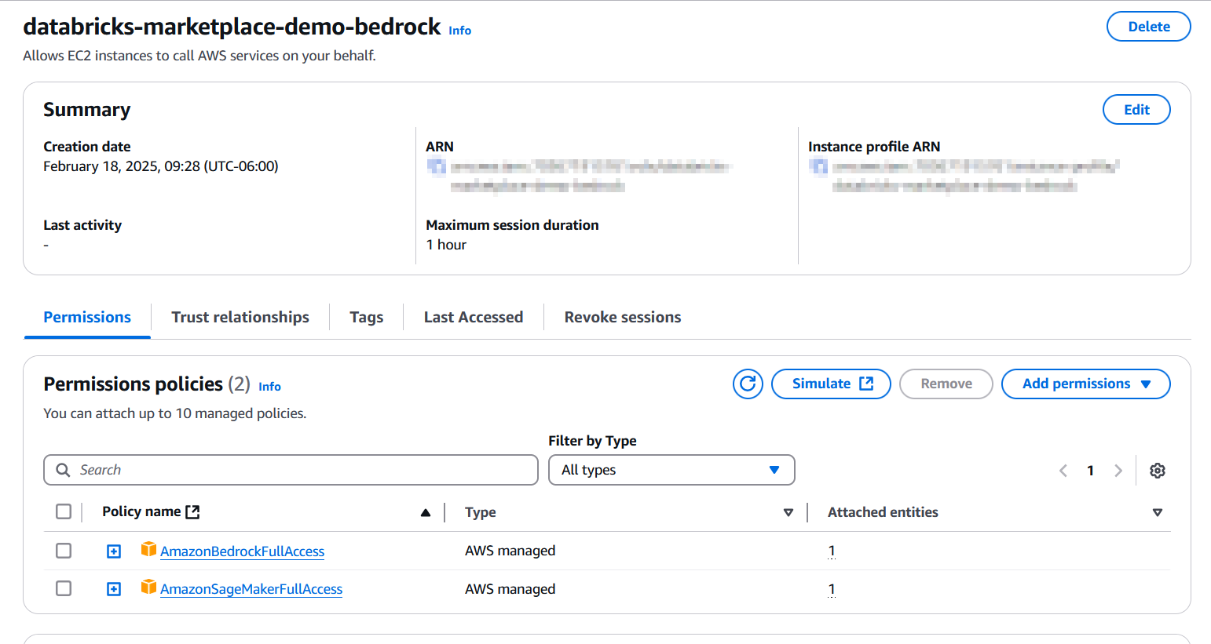Toggle the select-all policies checkbox
Image resolution: width=1211 pixels, height=644 pixels.
point(64,511)
